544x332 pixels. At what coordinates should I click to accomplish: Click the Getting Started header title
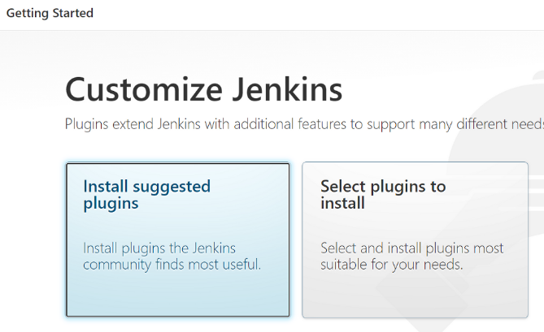coord(50,14)
